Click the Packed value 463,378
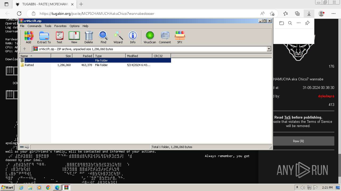Screen dimensions: 341x191 (x=87, y=65)
